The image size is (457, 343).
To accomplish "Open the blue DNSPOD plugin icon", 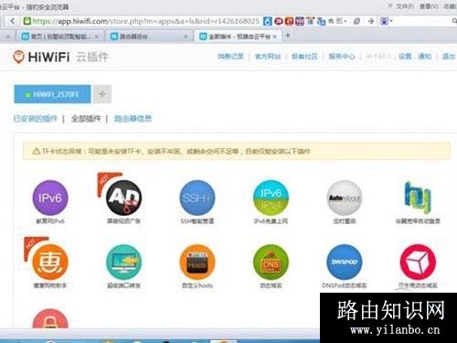I will pos(345,263).
